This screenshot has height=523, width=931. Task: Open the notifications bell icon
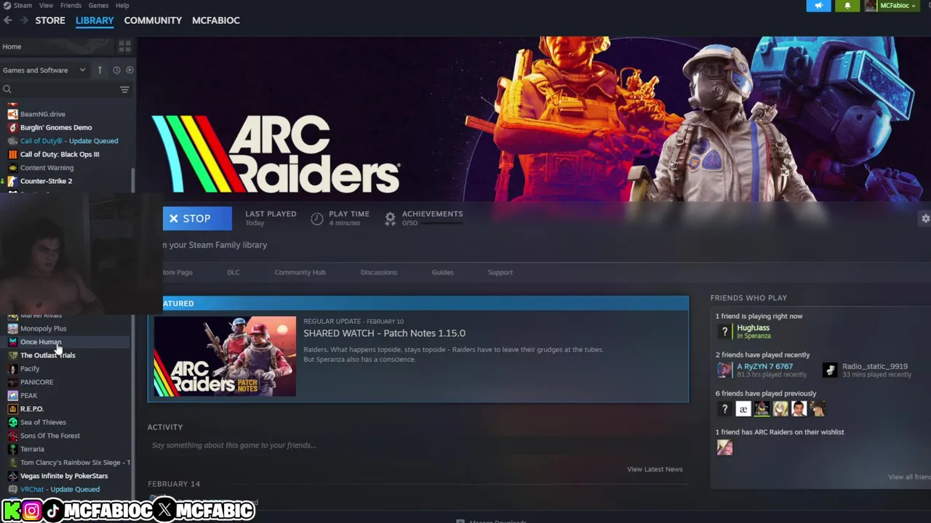[x=847, y=6]
